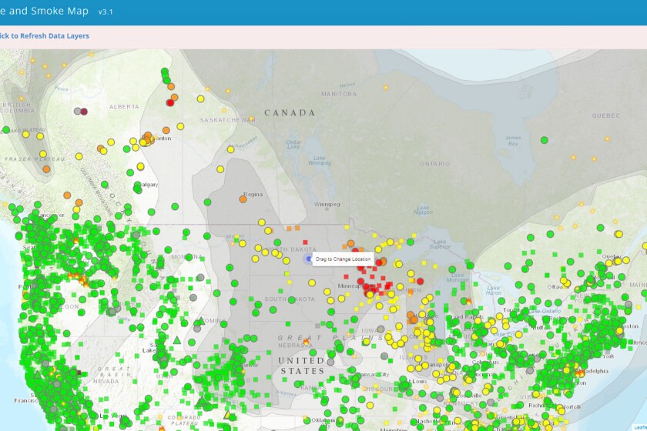Viewport: 647px width, 431px height.
Task: Click the maroon monitor in western Alberta
Action: pyautogui.click(x=84, y=112)
